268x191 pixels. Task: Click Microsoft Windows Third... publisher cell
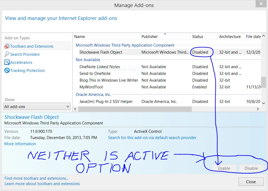coord(165,52)
